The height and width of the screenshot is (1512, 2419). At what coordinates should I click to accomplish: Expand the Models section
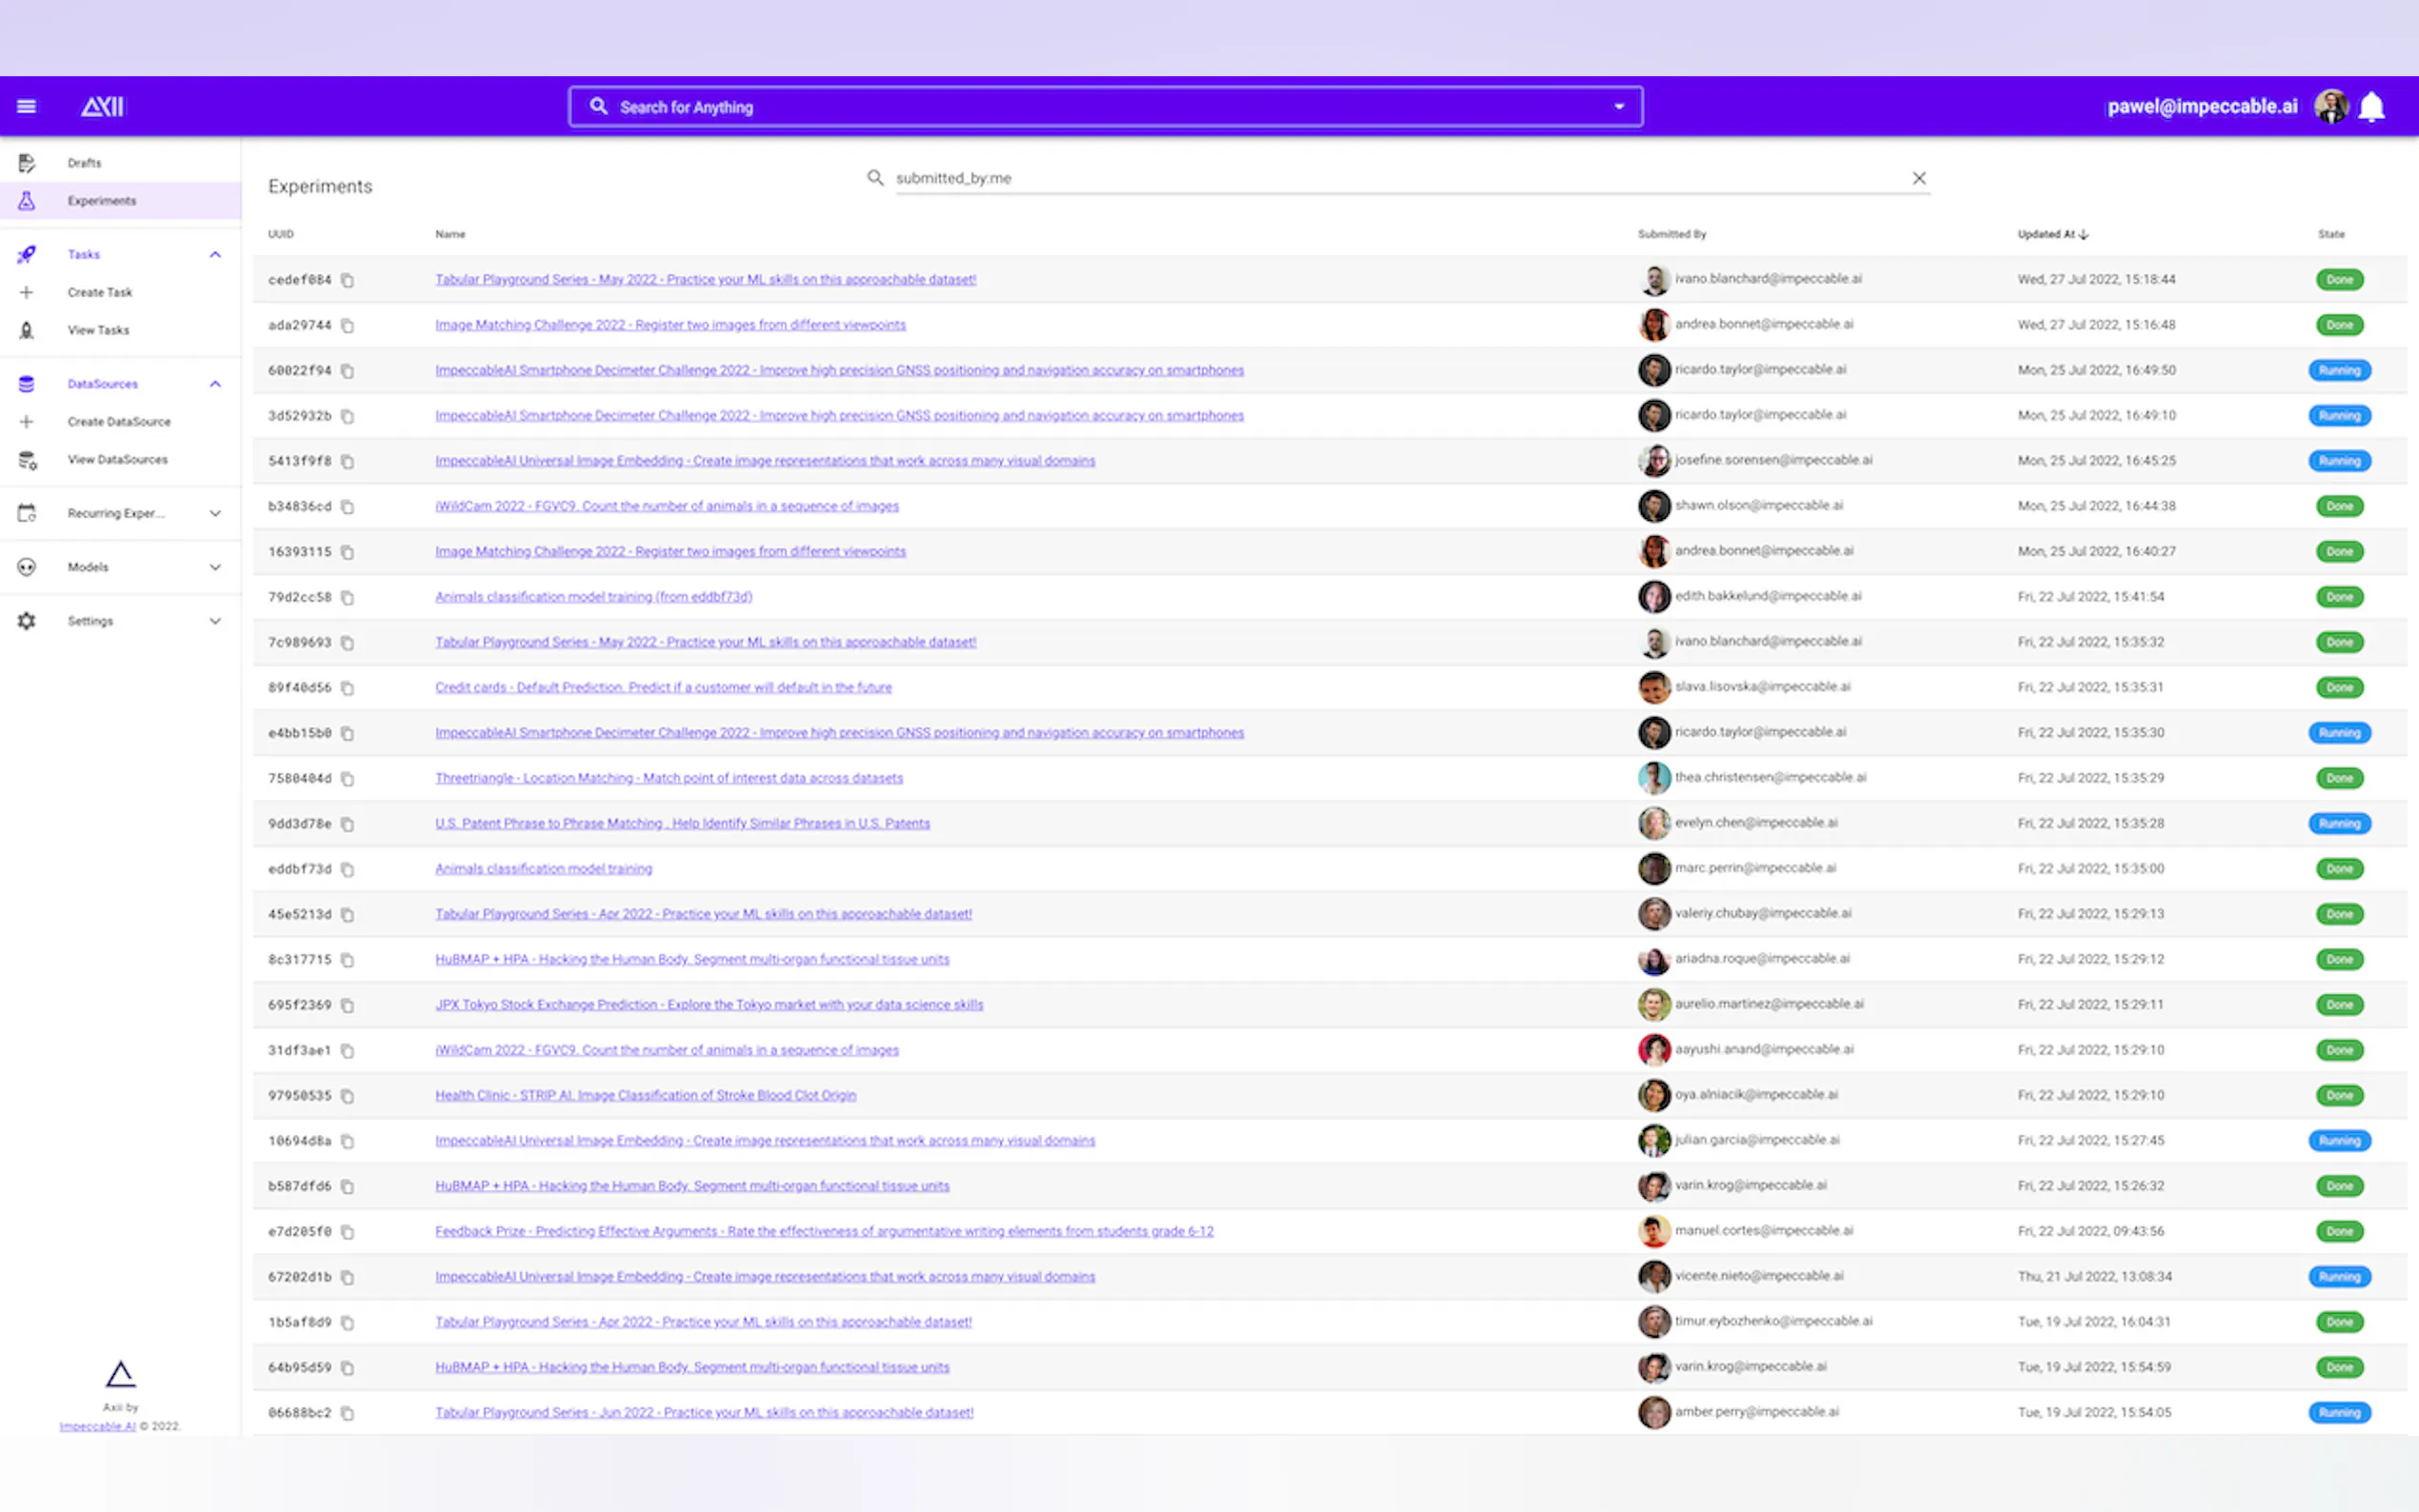pyautogui.click(x=215, y=567)
